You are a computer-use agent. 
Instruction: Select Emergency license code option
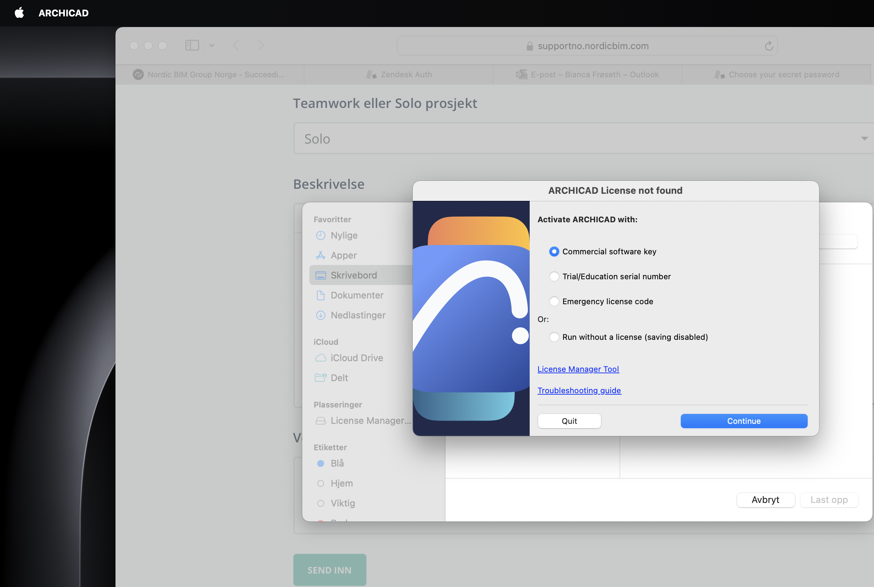[554, 301]
